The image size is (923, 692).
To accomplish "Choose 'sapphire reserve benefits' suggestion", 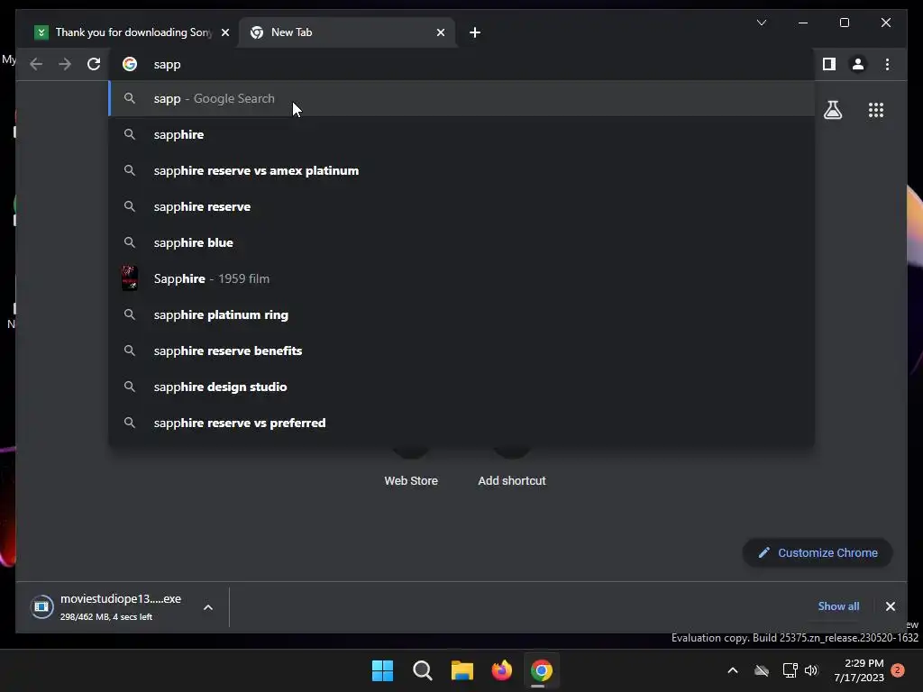I will [x=461, y=351].
